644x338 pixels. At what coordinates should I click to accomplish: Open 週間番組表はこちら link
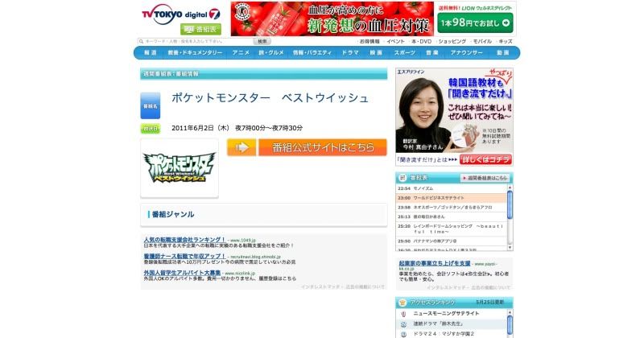485,178
